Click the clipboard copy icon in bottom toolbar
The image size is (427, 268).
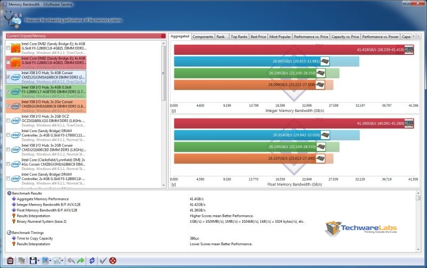pyautogui.click(x=10, y=261)
